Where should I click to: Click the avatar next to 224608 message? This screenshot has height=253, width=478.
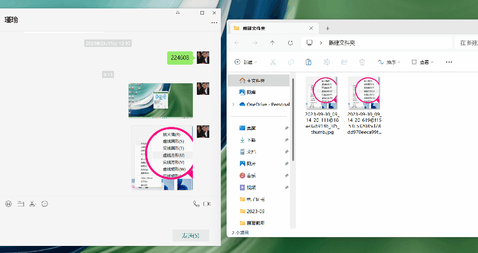click(x=203, y=58)
